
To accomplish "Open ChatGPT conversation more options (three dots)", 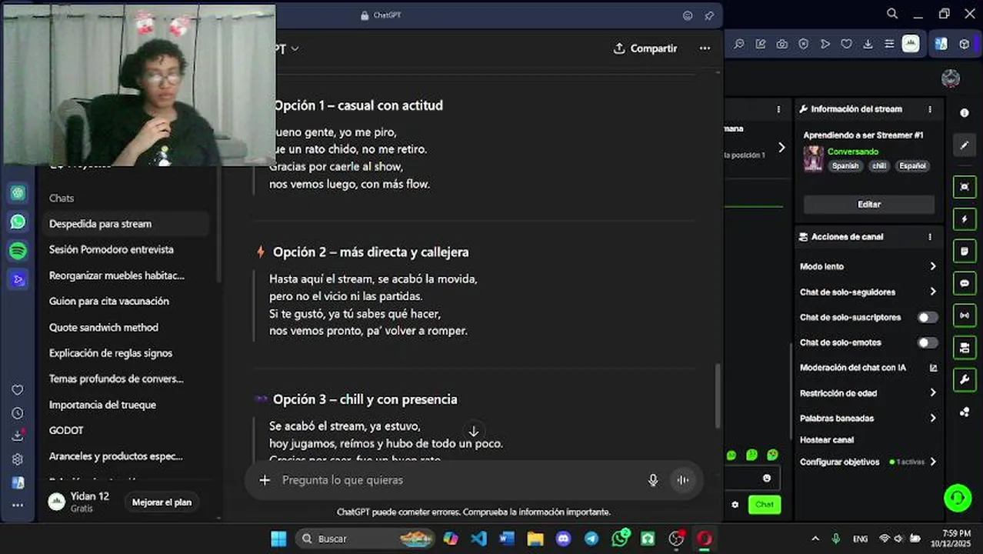I will [705, 48].
